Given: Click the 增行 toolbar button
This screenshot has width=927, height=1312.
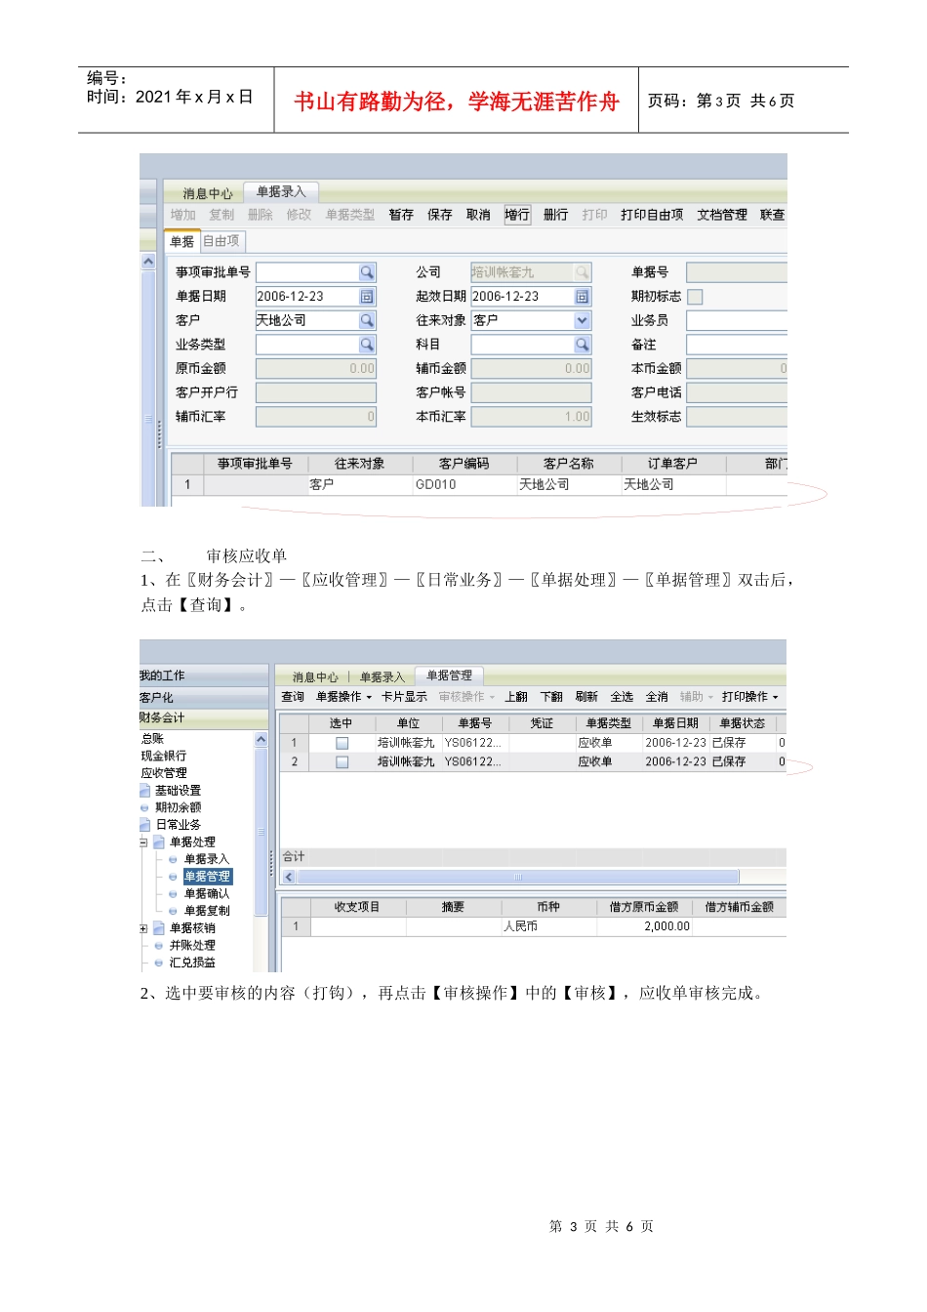Looking at the screenshot, I should 517,215.
